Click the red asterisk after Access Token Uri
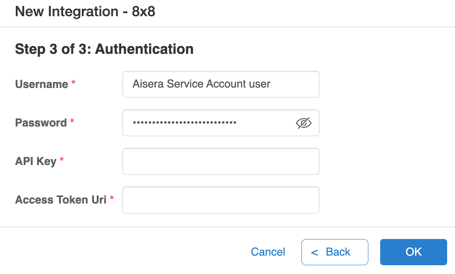455x274 pixels. pyautogui.click(x=112, y=198)
